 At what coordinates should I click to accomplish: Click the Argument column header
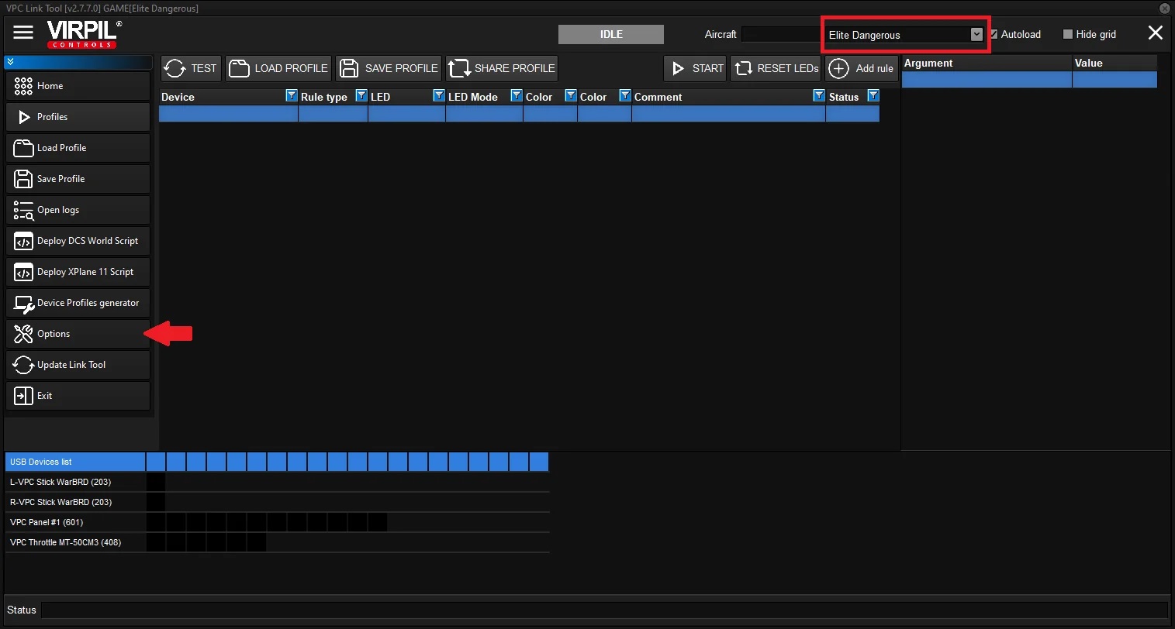click(987, 63)
